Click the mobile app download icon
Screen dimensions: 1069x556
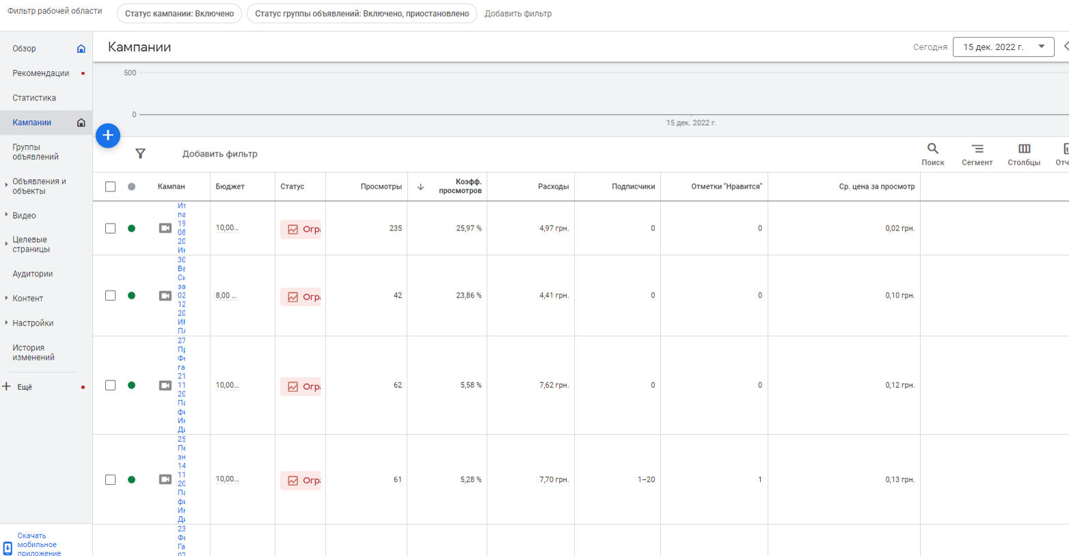pyautogui.click(x=8, y=548)
